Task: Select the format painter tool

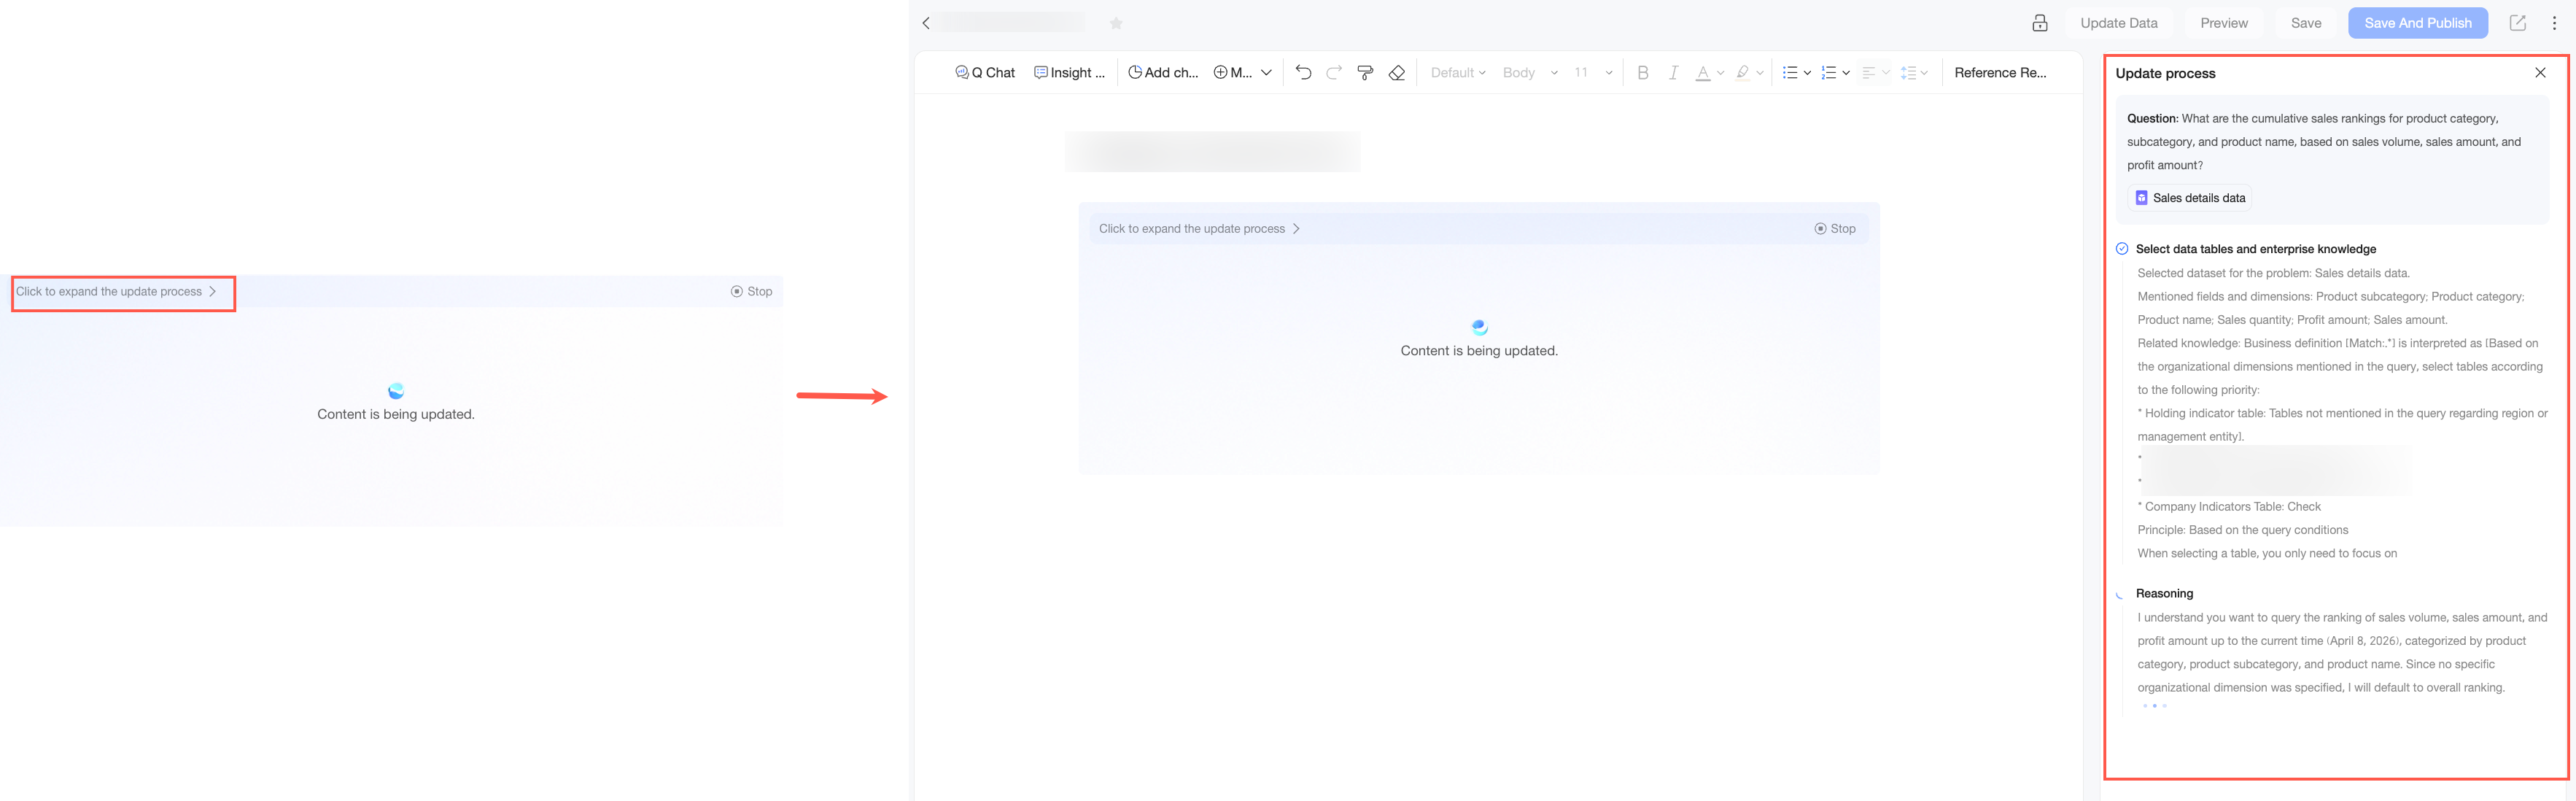Action: pyautogui.click(x=1365, y=72)
